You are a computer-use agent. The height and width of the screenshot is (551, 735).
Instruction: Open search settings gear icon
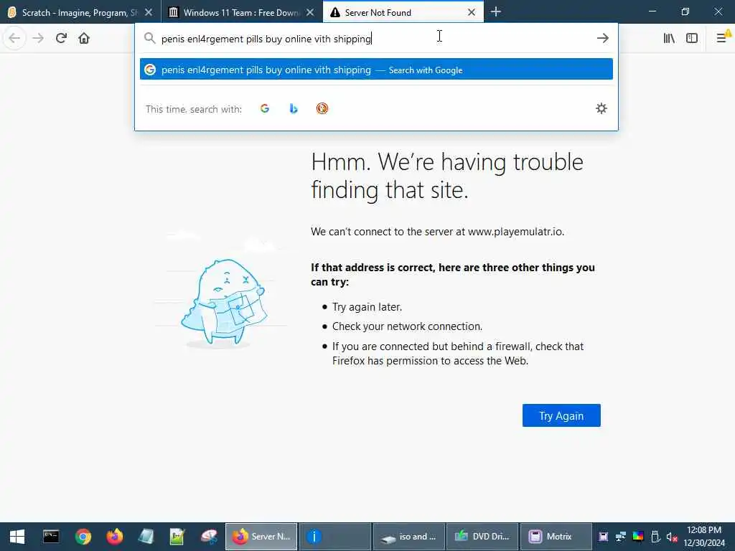[x=601, y=109]
